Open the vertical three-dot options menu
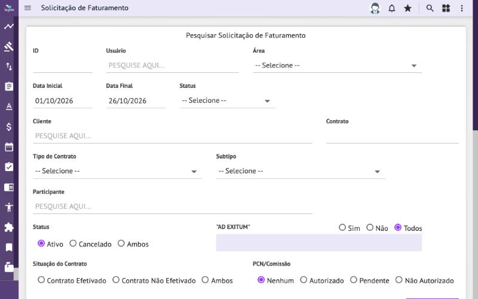 (x=462, y=8)
